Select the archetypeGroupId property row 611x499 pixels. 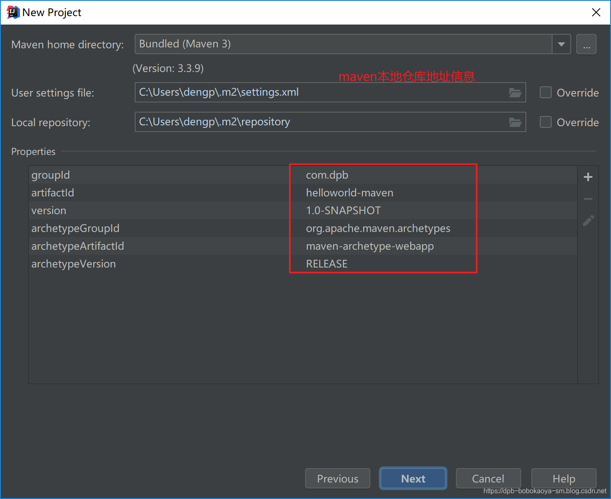coord(303,228)
